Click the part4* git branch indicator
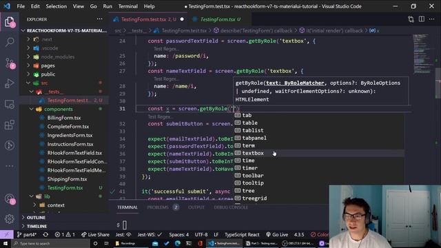This screenshot has height=248, width=441. click(27, 234)
